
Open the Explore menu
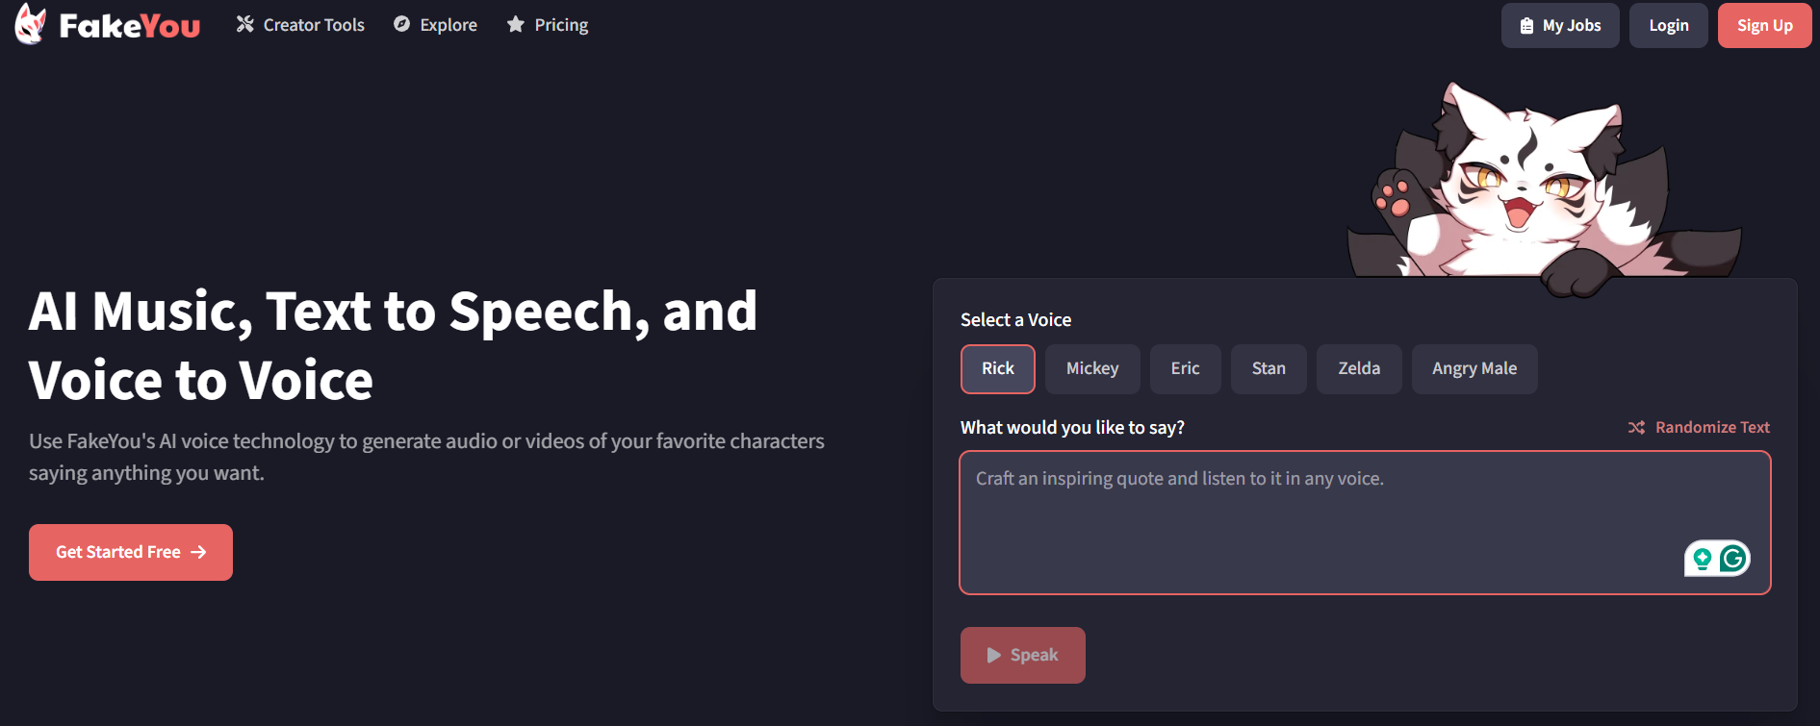pos(448,25)
